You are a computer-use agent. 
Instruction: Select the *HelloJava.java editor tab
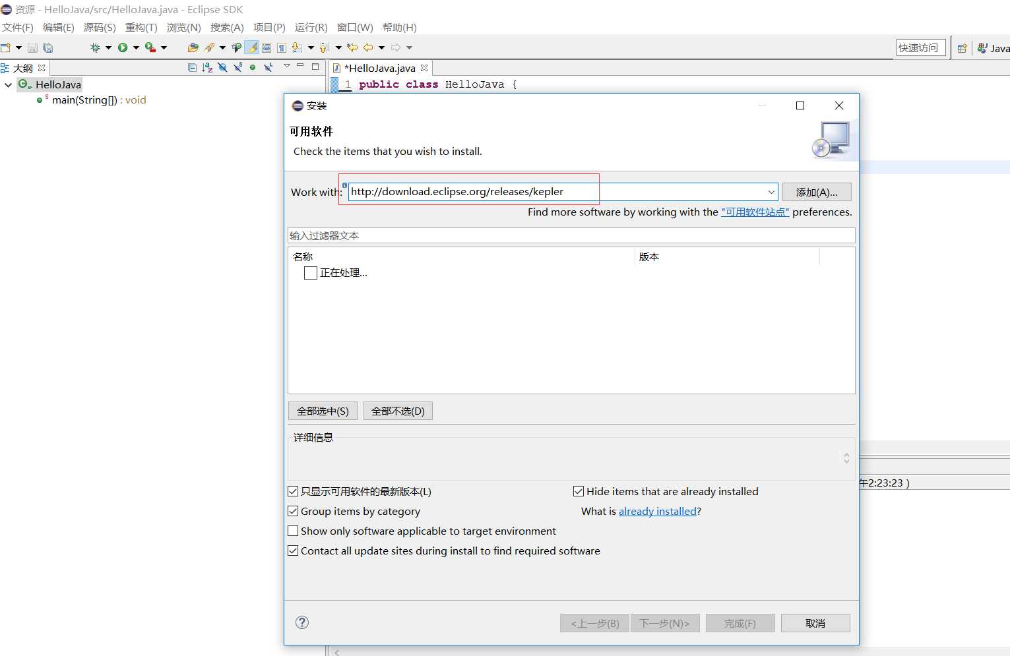pos(381,68)
